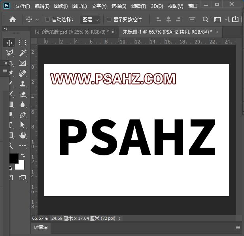Open the 时间轴 panel tab
The height and width of the screenshot is (236, 244).
pyautogui.click(x=41, y=227)
